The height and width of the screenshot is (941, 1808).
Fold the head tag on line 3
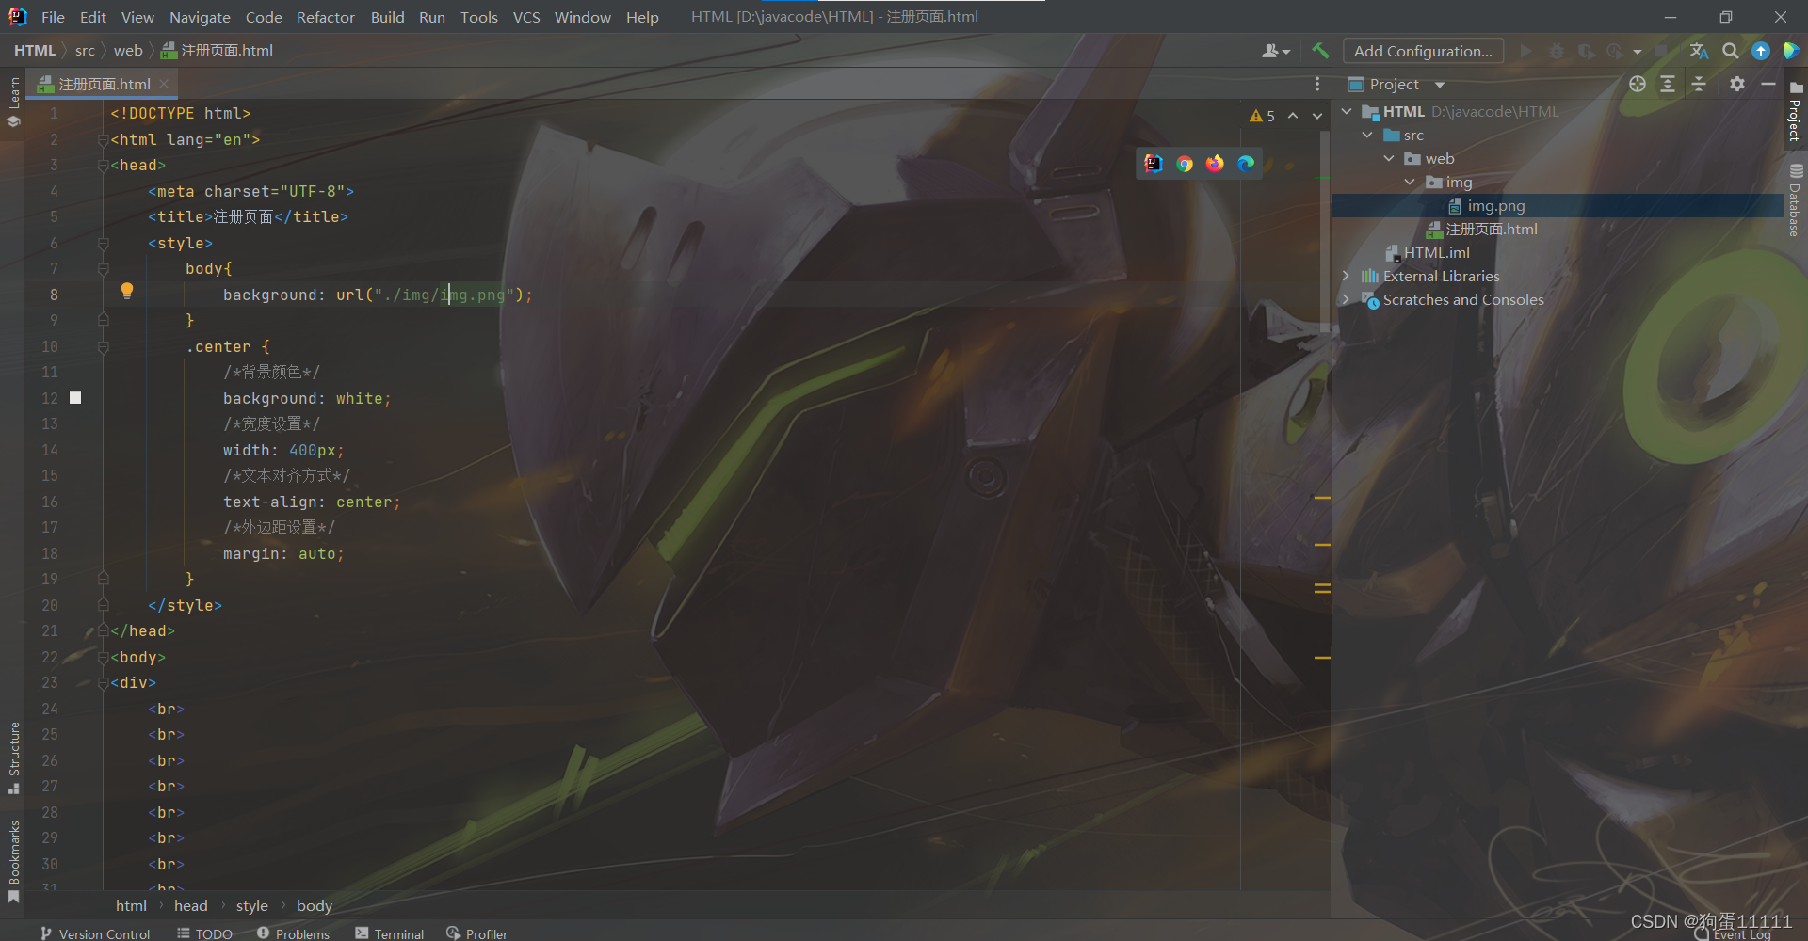(x=104, y=166)
